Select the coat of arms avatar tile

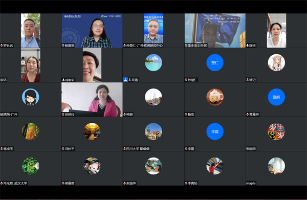(x=276, y=131)
